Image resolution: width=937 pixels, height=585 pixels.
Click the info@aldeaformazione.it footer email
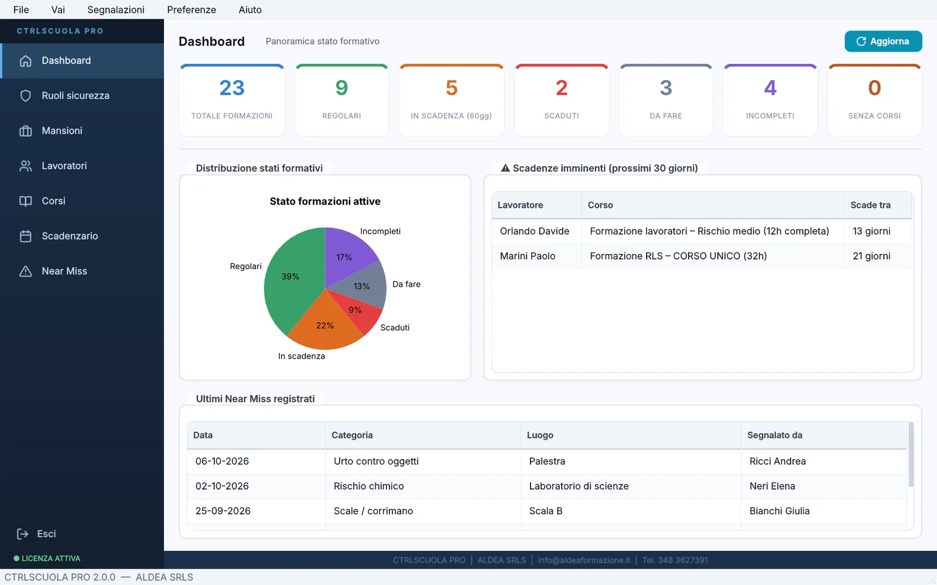point(584,560)
